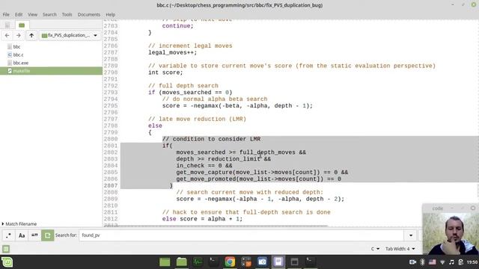
Task: Go back in the file browser
Action: pyautogui.click(x=7, y=35)
